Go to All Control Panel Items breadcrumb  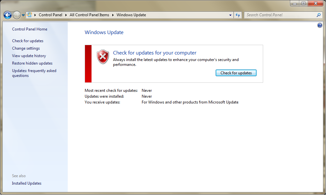(90, 15)
